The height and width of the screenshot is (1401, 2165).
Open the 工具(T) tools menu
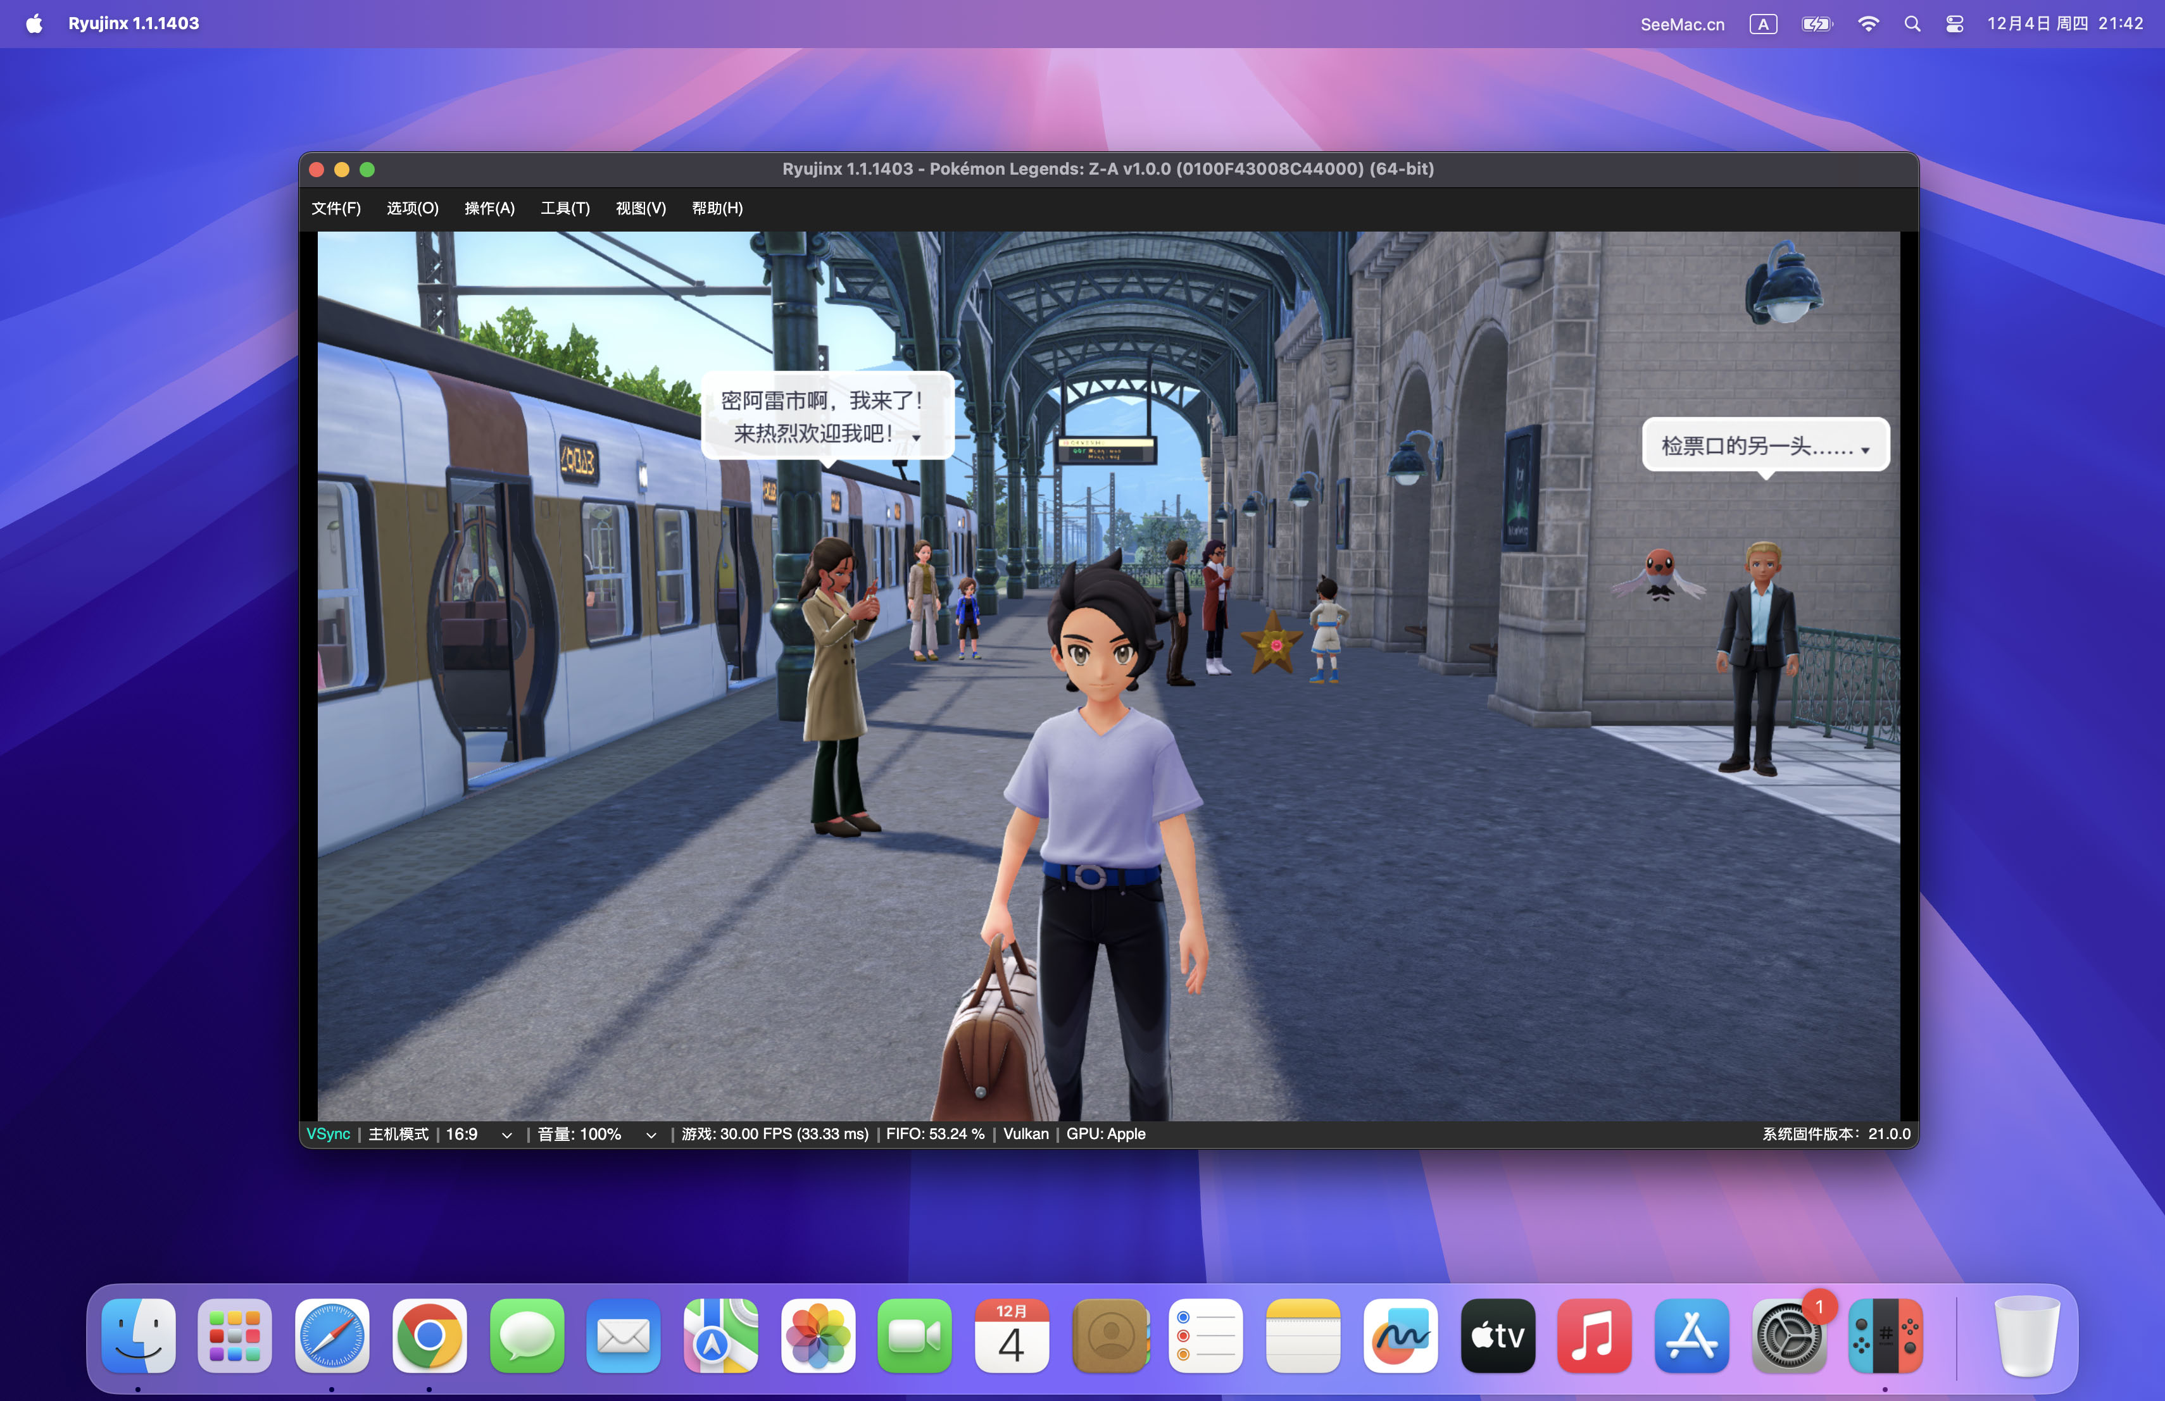[x=565, y=208]
